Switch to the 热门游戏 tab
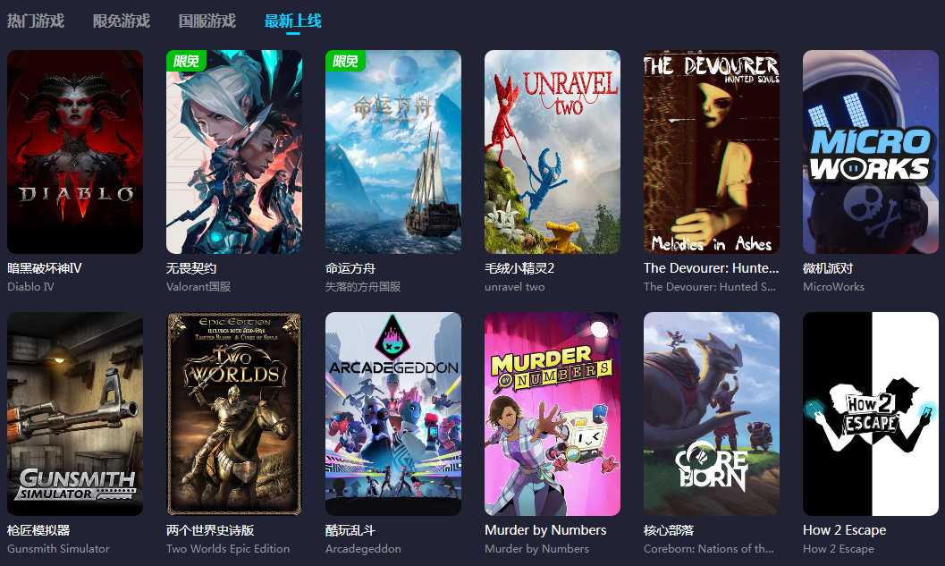The width and height of the screenshot is (945, 566). click(x=36, y=21)
